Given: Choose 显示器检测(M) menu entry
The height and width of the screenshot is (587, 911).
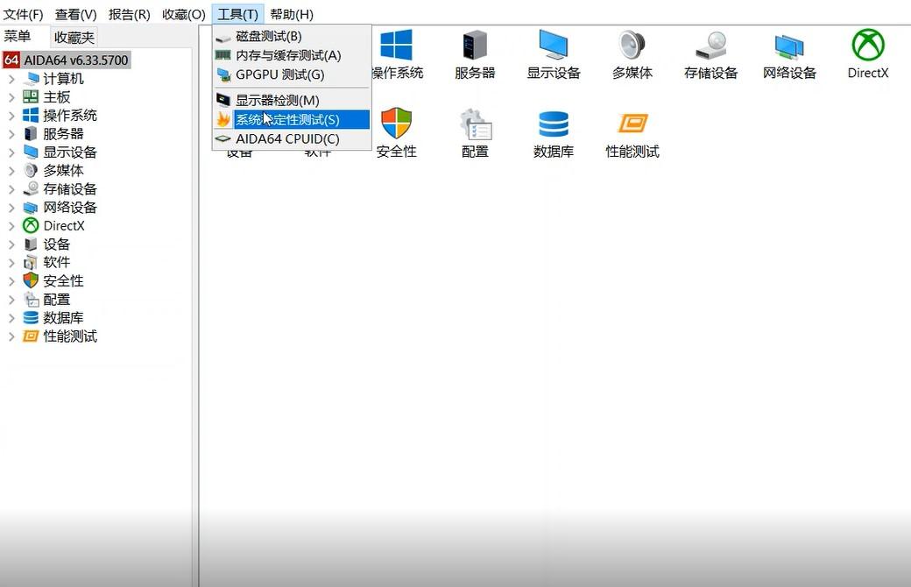Looking at the screenshot, I should point(292,100).
